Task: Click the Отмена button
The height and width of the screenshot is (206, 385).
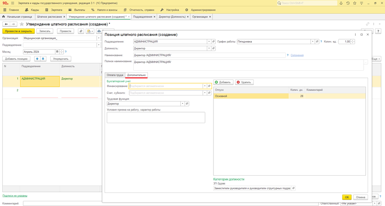Action: point(360,197)
